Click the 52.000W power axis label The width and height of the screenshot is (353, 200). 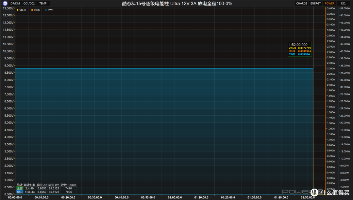[345, 8]
